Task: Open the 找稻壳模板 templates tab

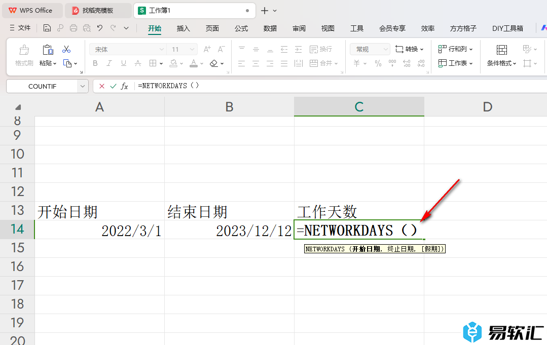Action: pyautogui.click(x=98, y=11)
